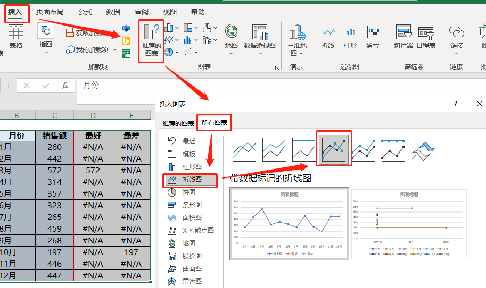Image resolution: width=486 pixels, height=288 pixels.
Task: Open the 视图 ribbon tab
Action: point(170,12)
